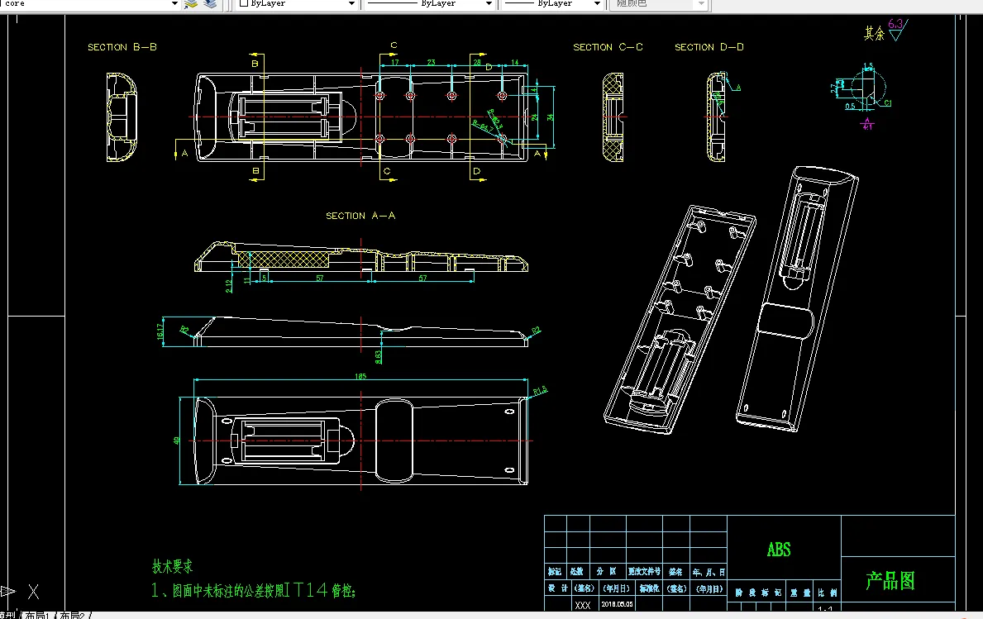Viewport: 983px width, 619px height.
Task: Click the 'SECTION C-C' label
Action: pos(608,47)
